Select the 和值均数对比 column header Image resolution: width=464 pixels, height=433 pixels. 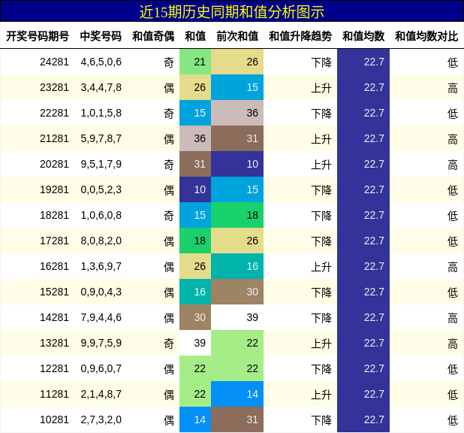click(426, 35)
